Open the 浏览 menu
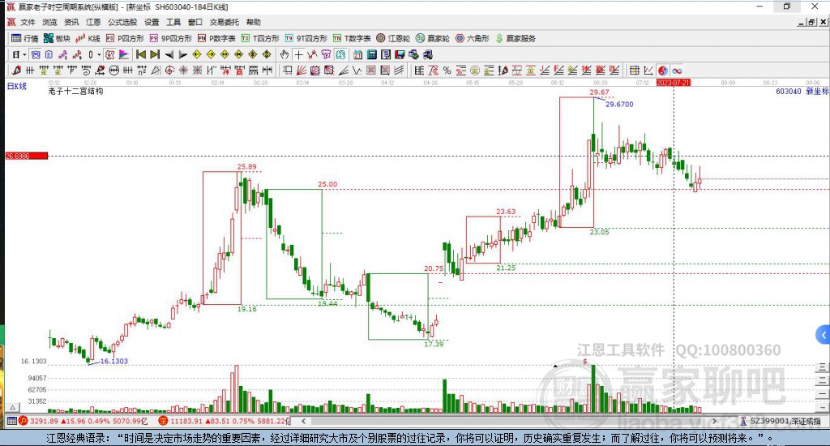 coord(49,22)
